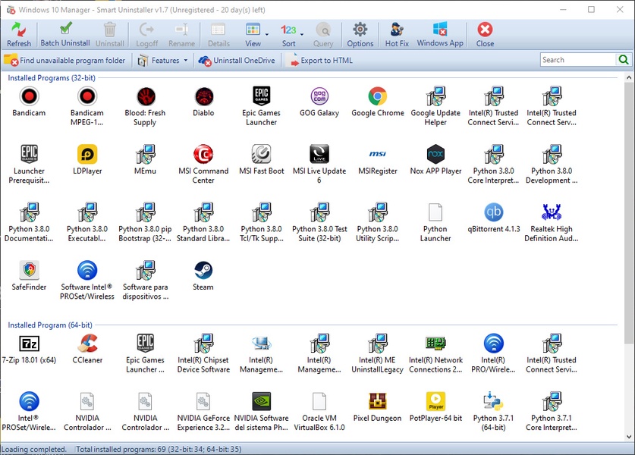Expand the Features dropdown
Viewport: 635px width, 455px height.
164,61
